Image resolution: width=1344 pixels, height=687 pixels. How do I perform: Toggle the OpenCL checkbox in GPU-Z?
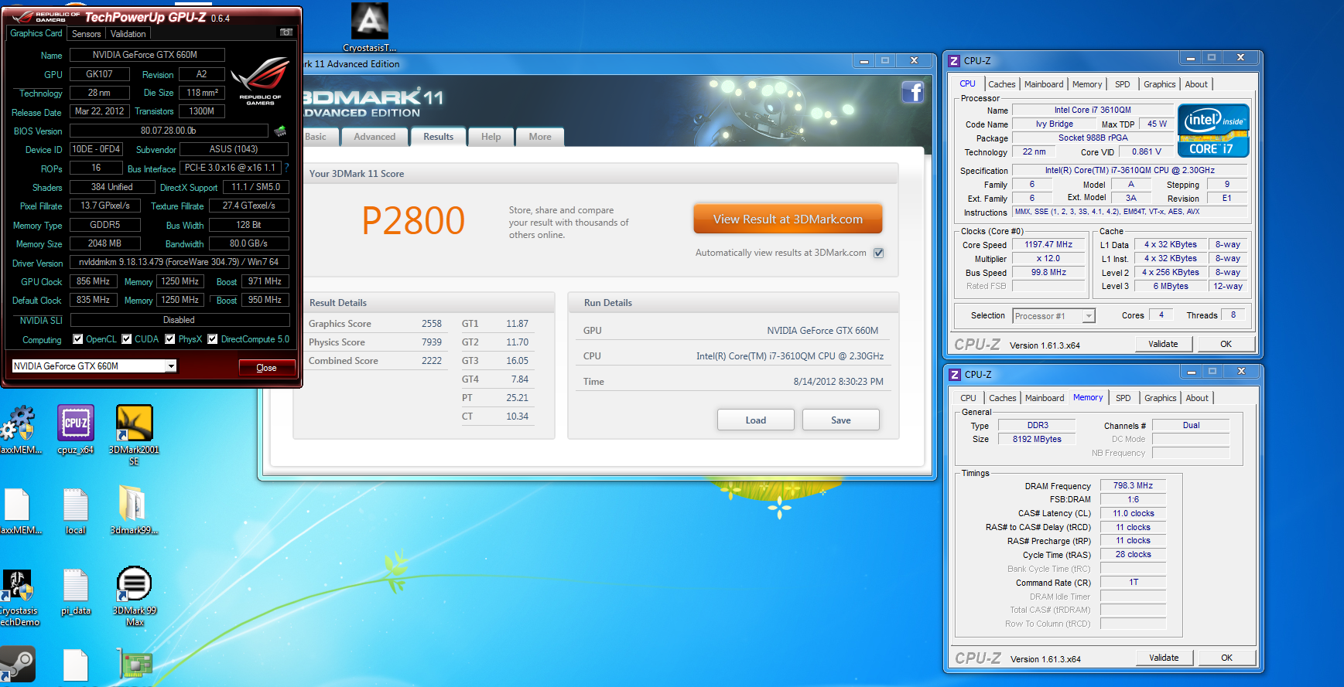click(77, 339)
